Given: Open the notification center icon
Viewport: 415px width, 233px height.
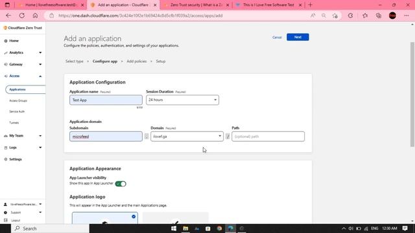Looking at the screenshot, I should [x=405, y=228].
